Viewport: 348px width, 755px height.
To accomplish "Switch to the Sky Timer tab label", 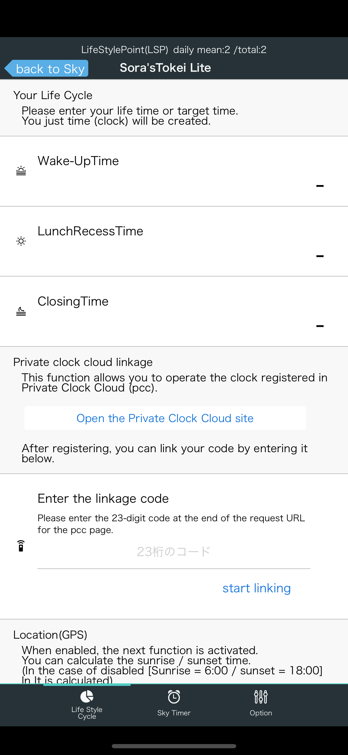I will [x=174, y=713].
